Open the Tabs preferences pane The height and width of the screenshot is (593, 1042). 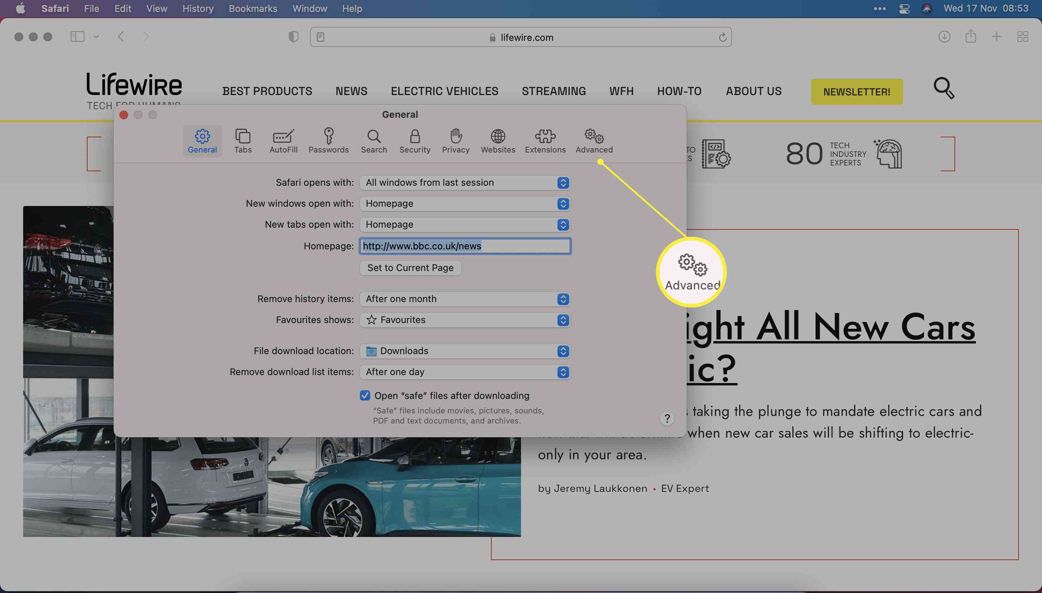coord(243,141)
